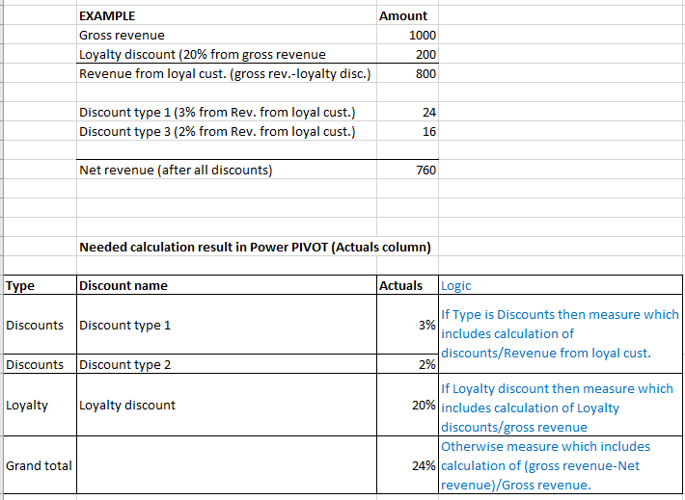Click the Discount name column header
The height and width of the screenshot is (500, 685).
pos(227,285)
